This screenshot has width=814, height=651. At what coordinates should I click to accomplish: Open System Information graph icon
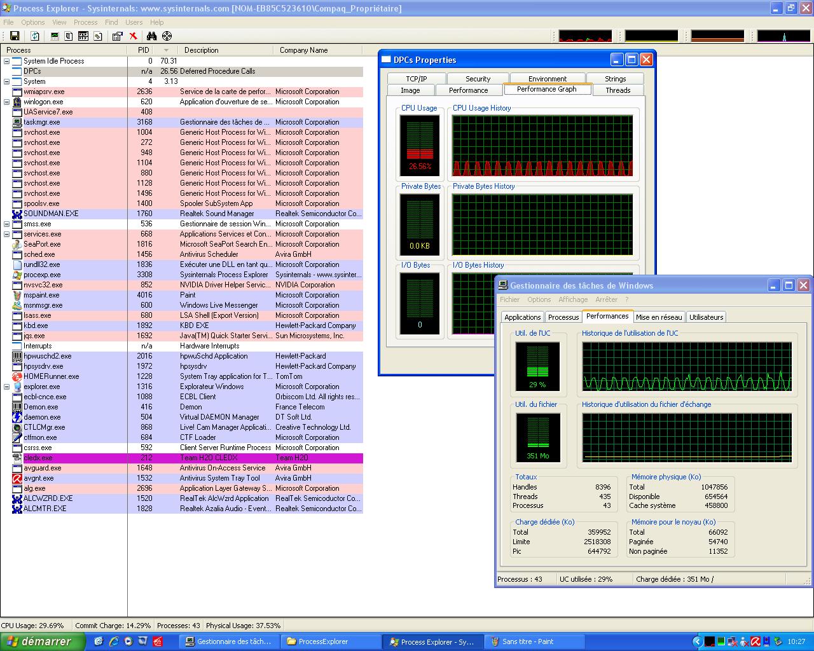click(55, 36)
